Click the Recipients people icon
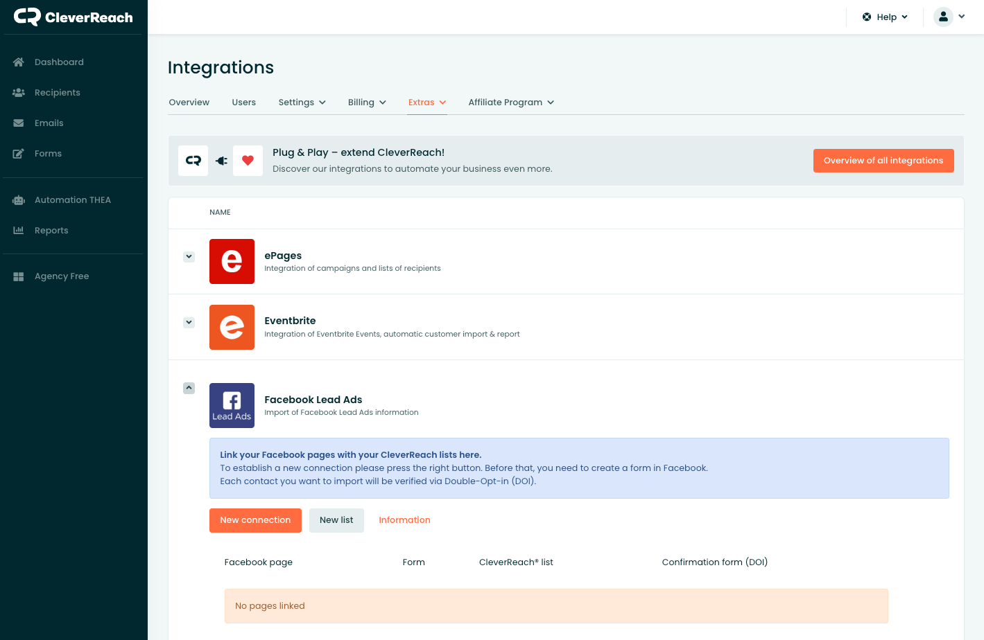The height and width of the screenshot is (640, 984). point(19,93)
